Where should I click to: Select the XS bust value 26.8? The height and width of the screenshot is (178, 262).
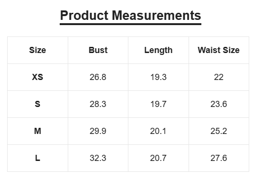point(98,77)
